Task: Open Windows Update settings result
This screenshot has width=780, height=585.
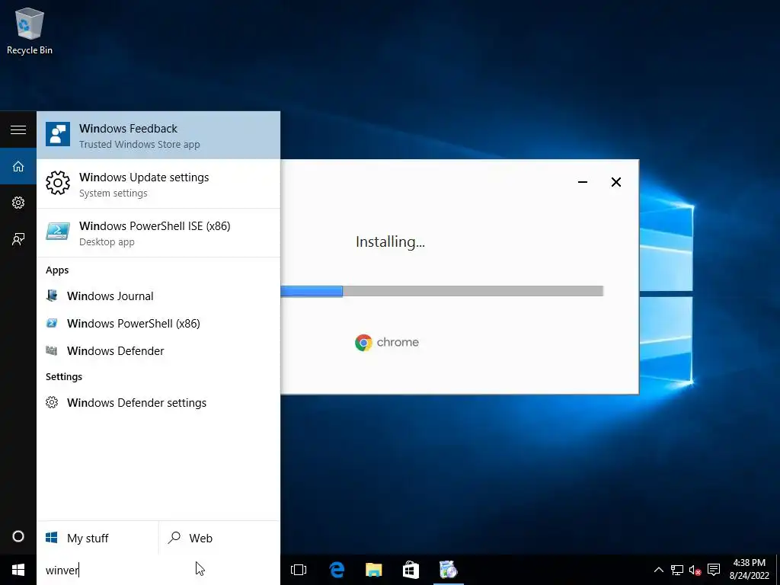Action: pos(158,184)
